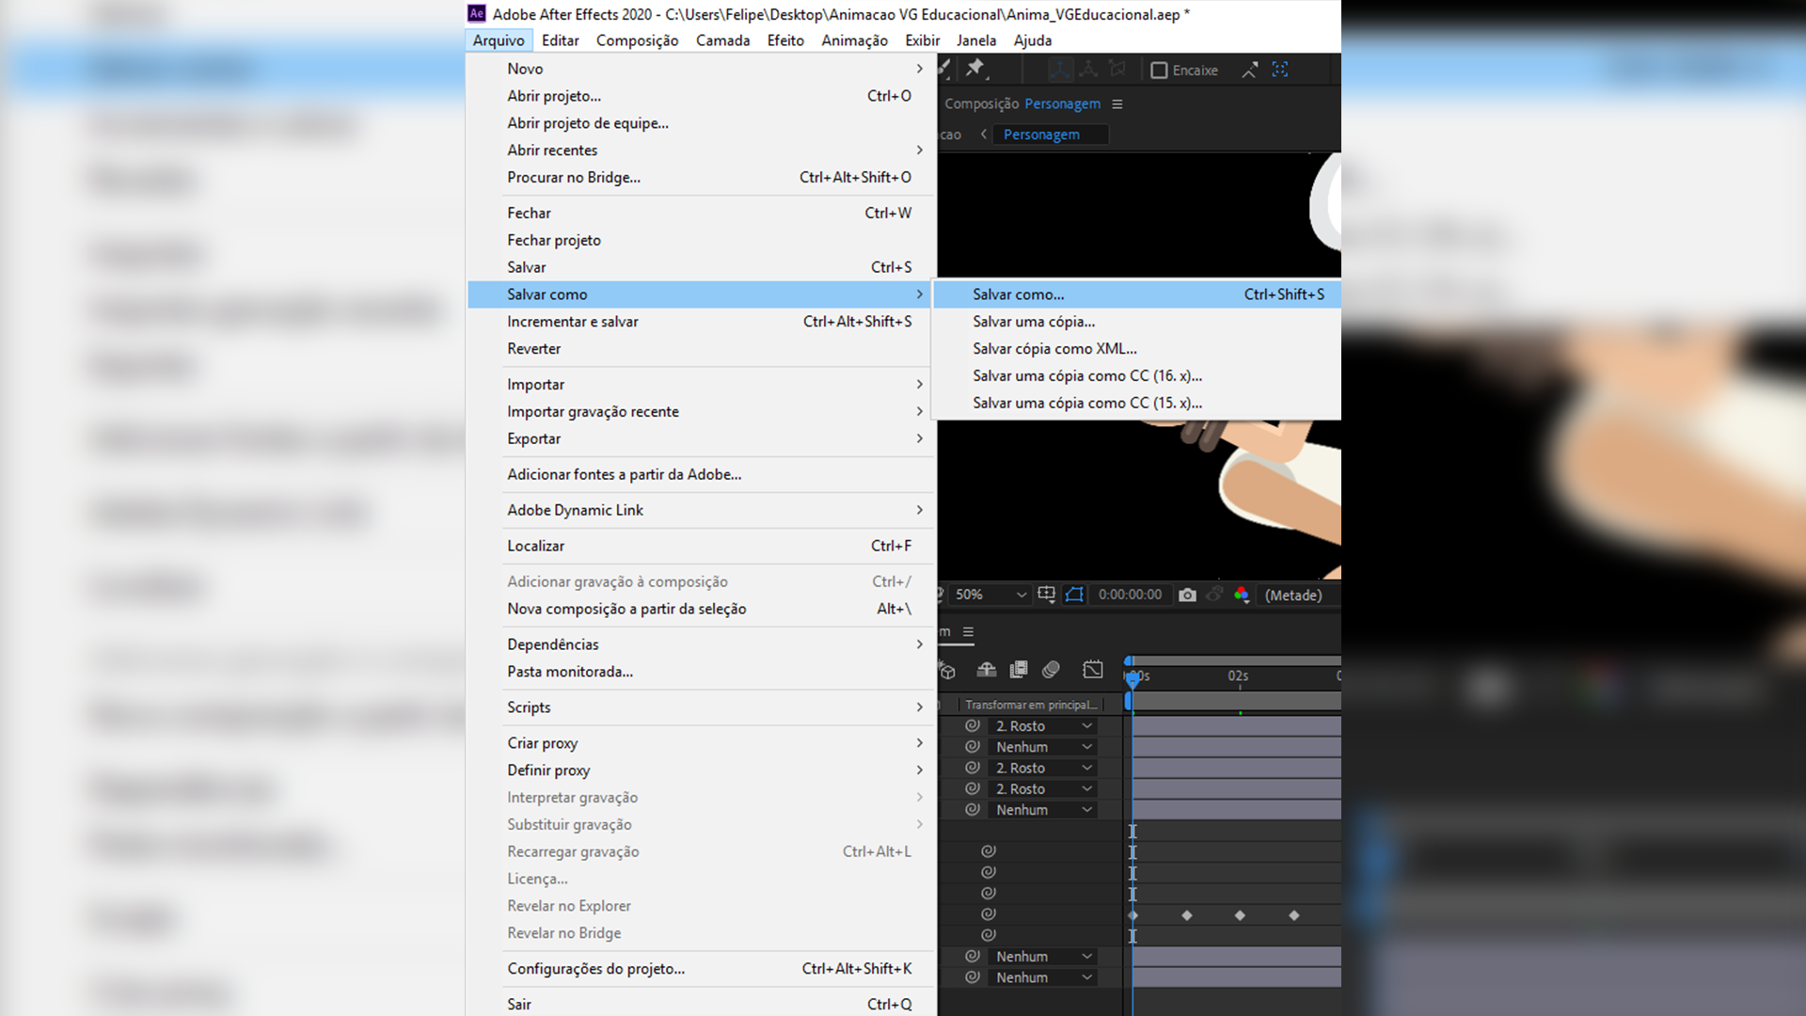Open the last Nenhum parent dropdown
Image resolution: width=1806 pixels, height=1016 pixels.
click(1044, 977)
